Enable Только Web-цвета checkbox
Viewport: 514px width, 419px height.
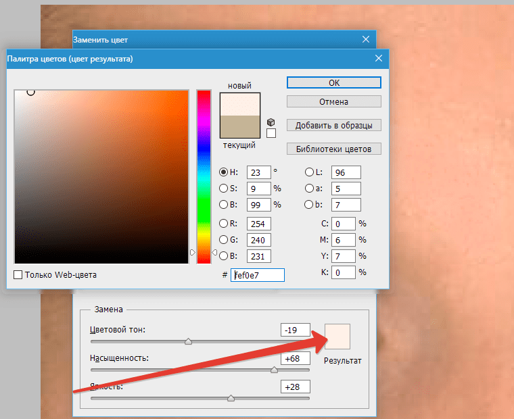18,274
